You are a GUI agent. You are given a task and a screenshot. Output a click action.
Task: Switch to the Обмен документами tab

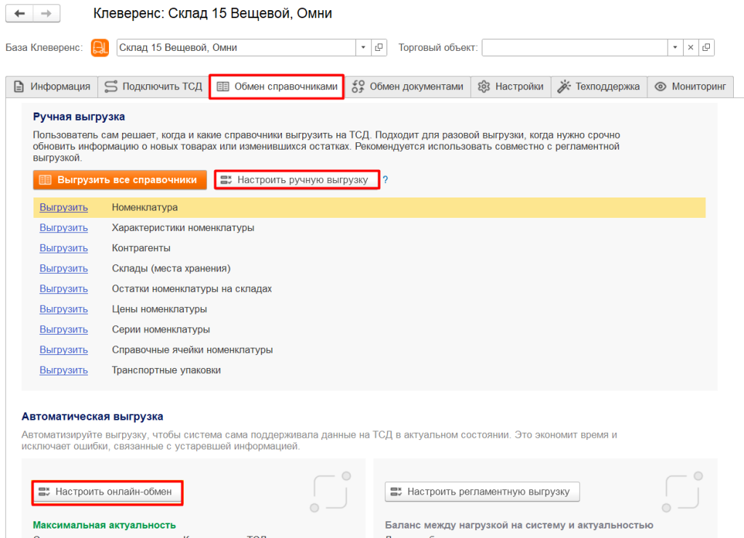tap(407, 86)
